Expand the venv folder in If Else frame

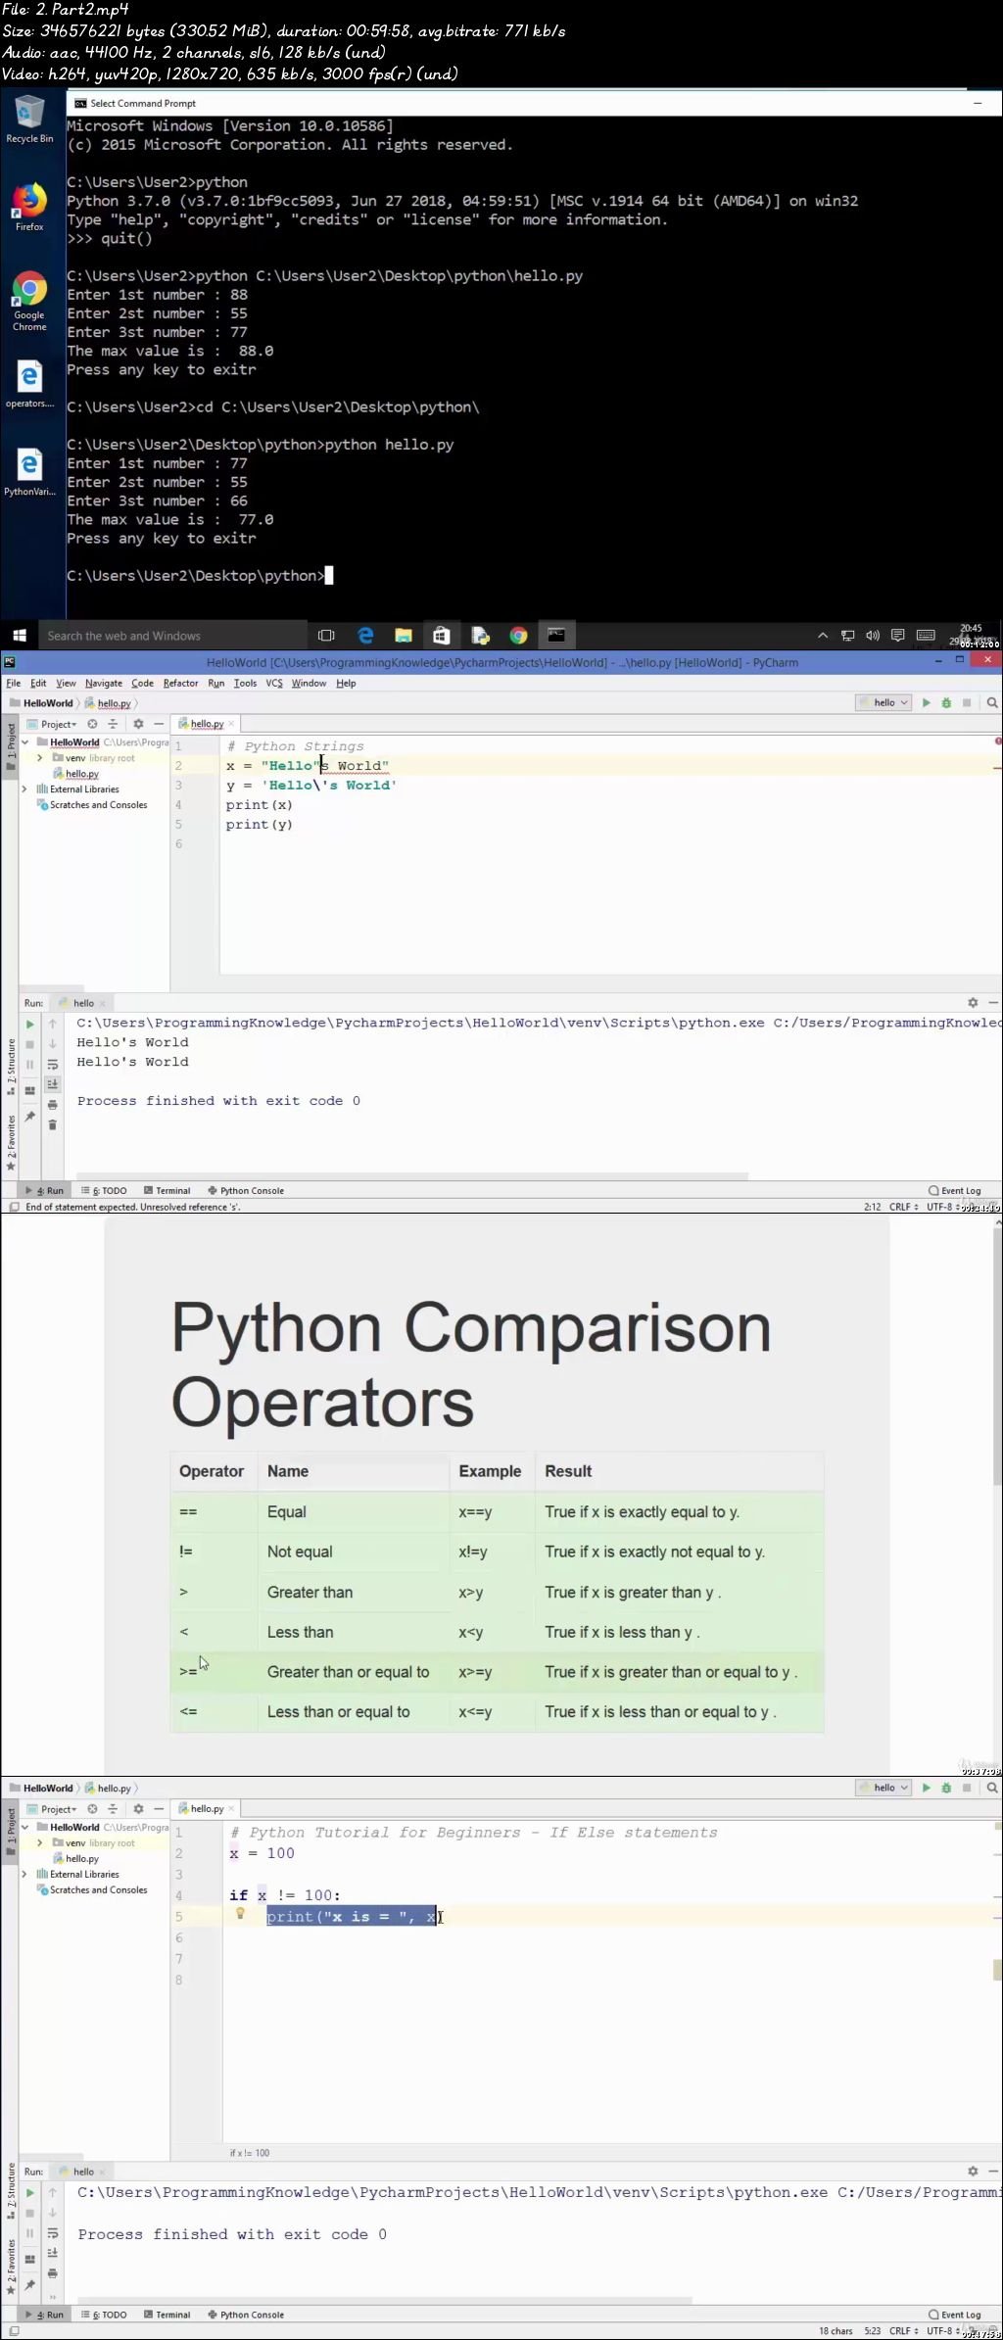point(40,1843)
